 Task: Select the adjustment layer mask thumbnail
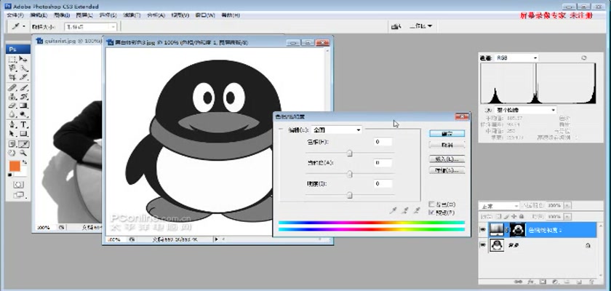[517, 230]
